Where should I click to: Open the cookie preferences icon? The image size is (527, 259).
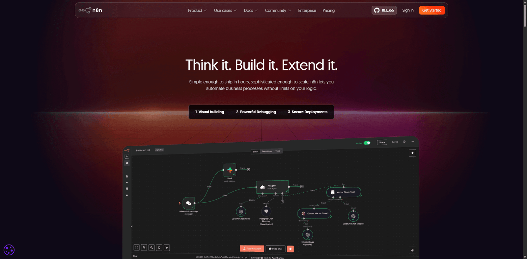[x=9, y=250]
